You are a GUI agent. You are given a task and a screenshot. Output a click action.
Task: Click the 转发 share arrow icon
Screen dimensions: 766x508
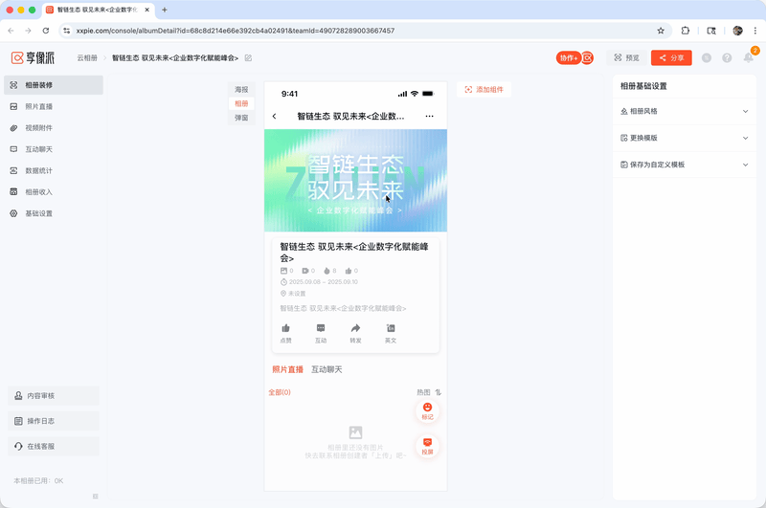click(x=355, y=328)
